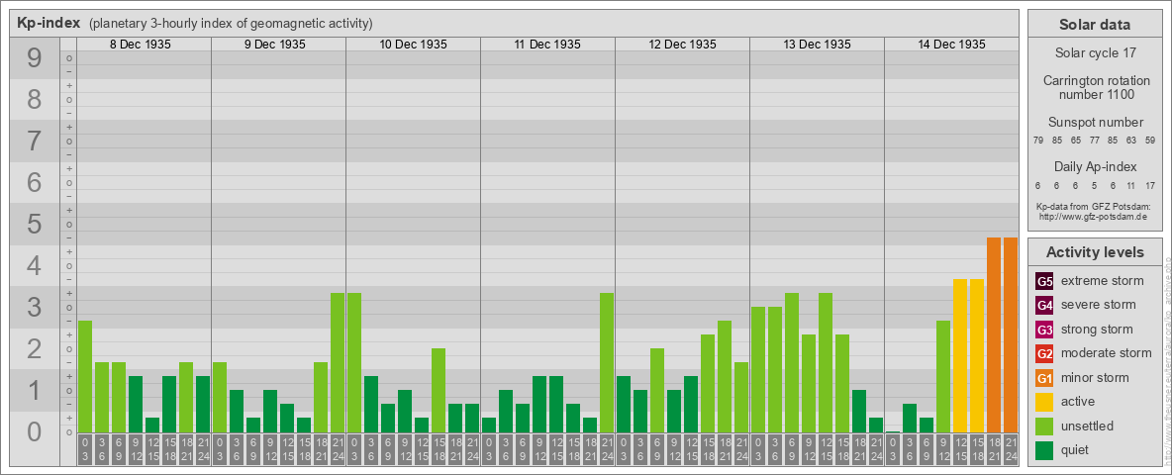
Task: Click the minor storm legend label
Action: [x=1095, y=377]
